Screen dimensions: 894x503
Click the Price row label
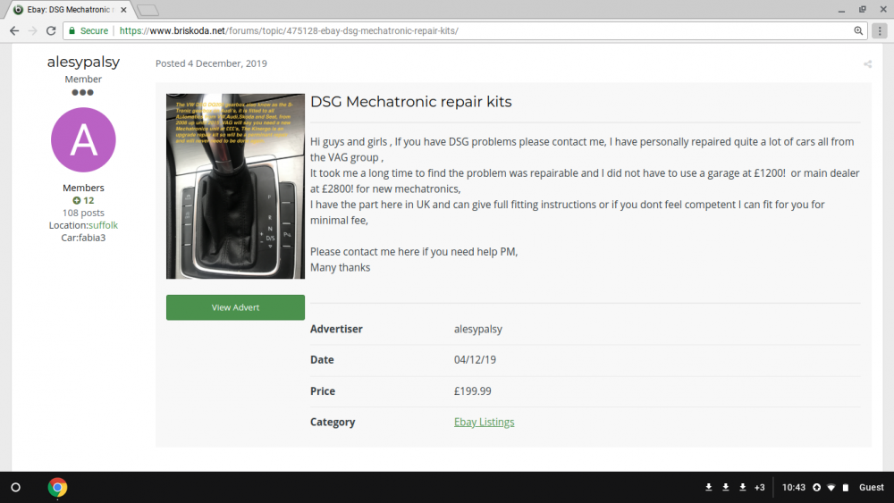click(322, 390)
